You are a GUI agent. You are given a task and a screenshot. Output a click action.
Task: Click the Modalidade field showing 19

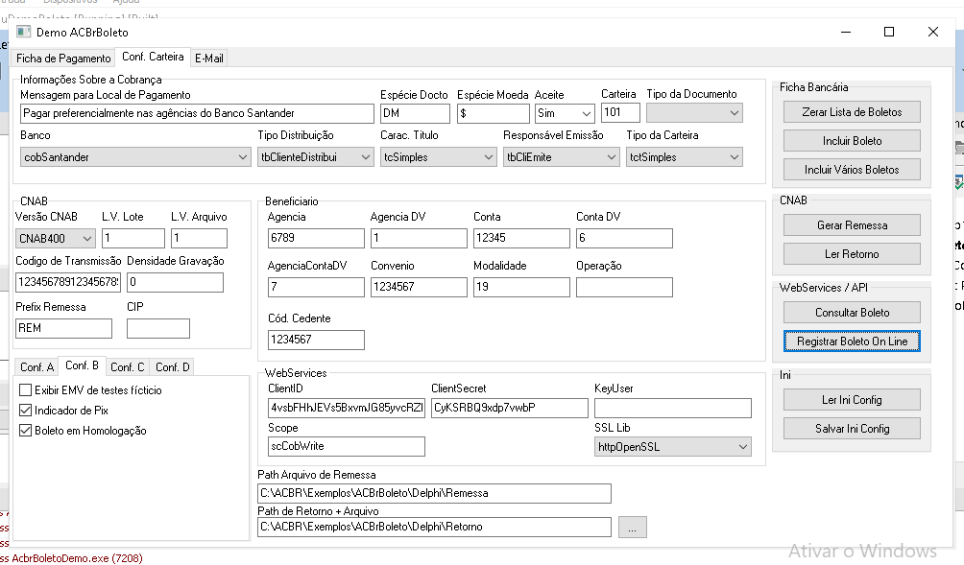[521, 288]
